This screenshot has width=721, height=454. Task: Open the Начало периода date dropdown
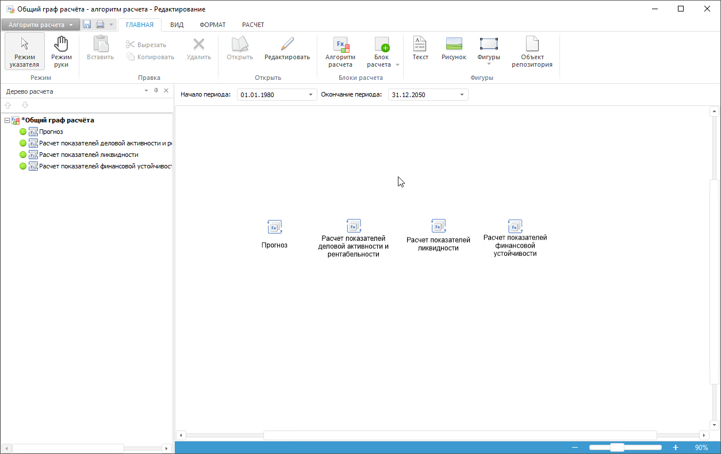pos(310,95)
